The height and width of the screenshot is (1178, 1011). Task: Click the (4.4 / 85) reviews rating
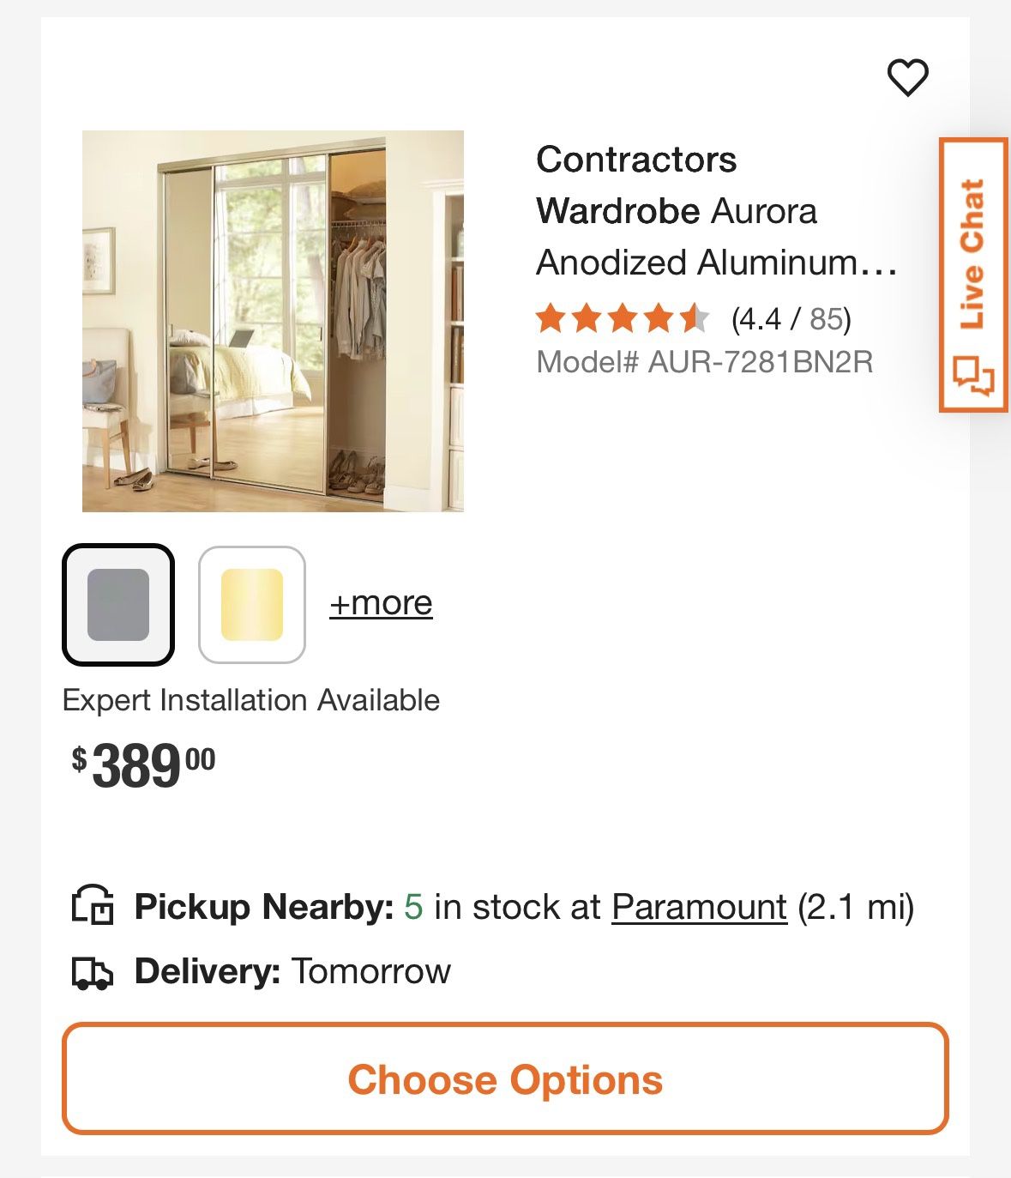coord(787,318)
